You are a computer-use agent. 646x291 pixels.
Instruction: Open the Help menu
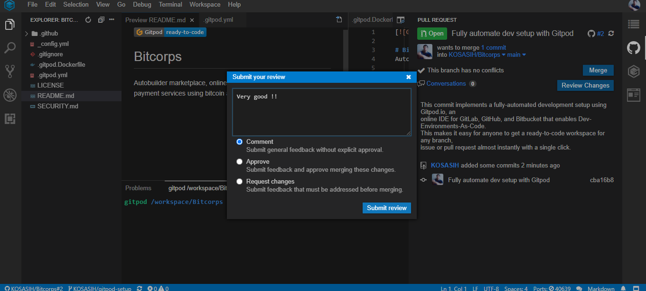tap(234, 4)
